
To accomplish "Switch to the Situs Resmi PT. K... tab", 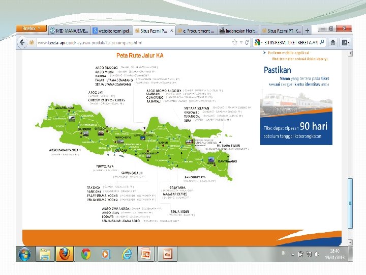I will [281, 31].
